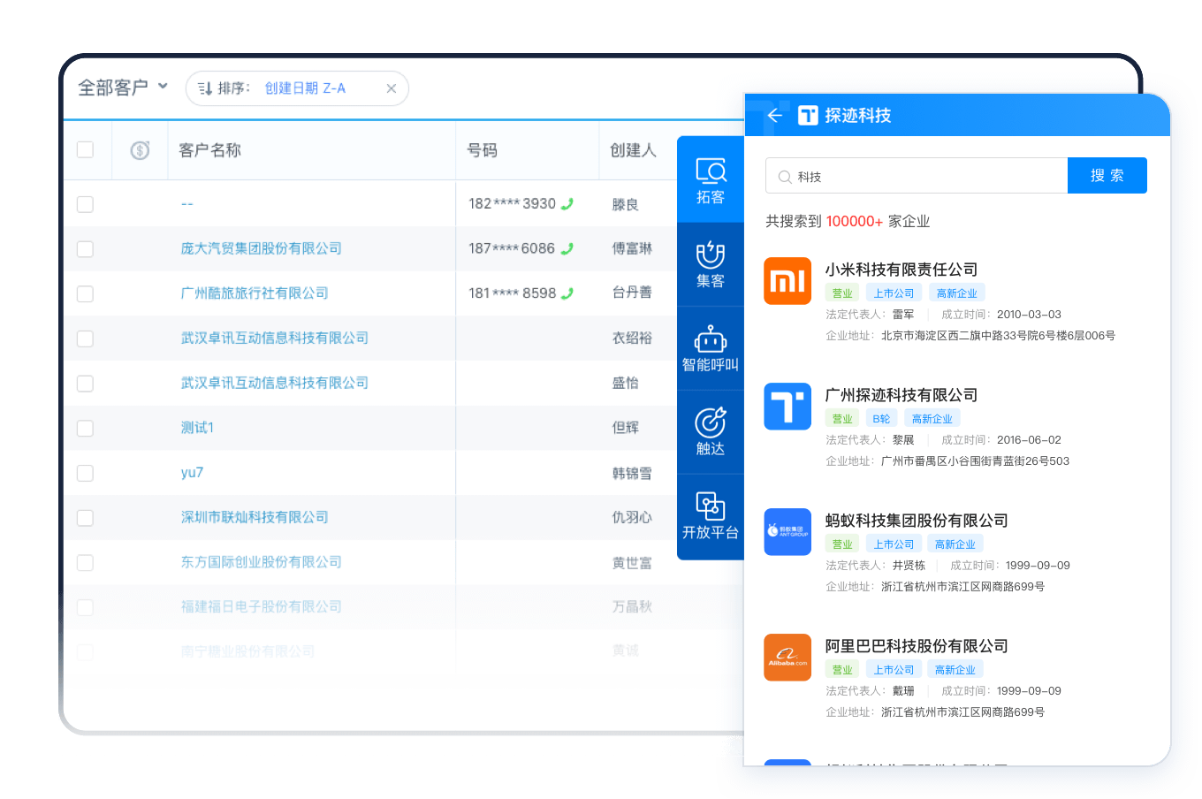
Task: Click the 搜索 button
Action: (x=1107, y=175)
